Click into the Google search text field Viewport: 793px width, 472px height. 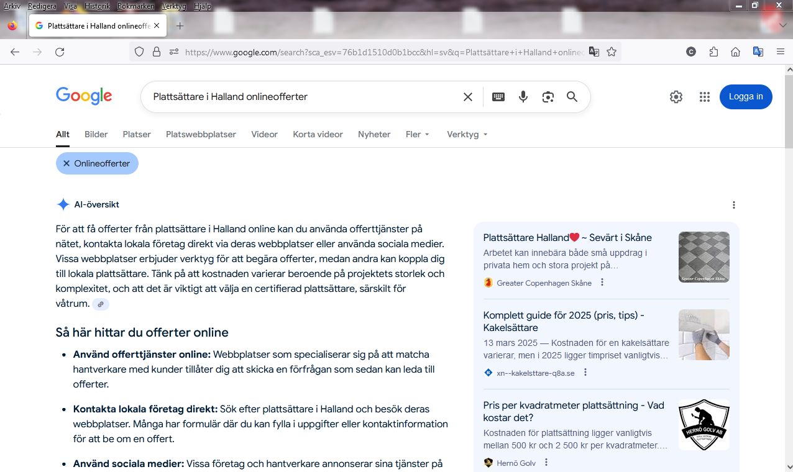tap(298, 97)
